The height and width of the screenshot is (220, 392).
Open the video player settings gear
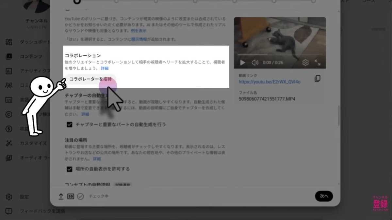pyautogui.click(x=306, y=62)
